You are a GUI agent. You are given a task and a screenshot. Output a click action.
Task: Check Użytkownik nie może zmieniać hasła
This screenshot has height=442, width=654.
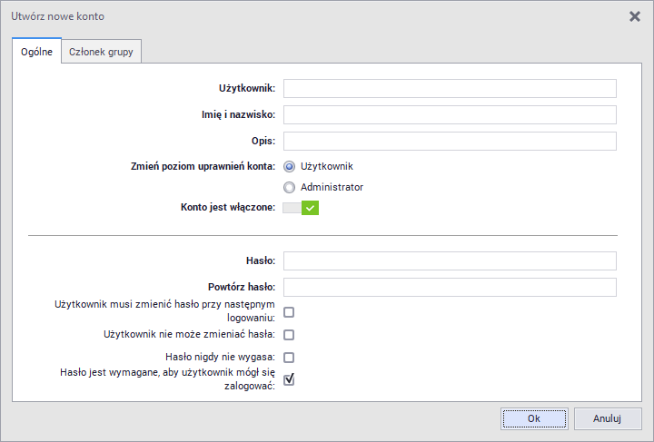pos(289,335)
